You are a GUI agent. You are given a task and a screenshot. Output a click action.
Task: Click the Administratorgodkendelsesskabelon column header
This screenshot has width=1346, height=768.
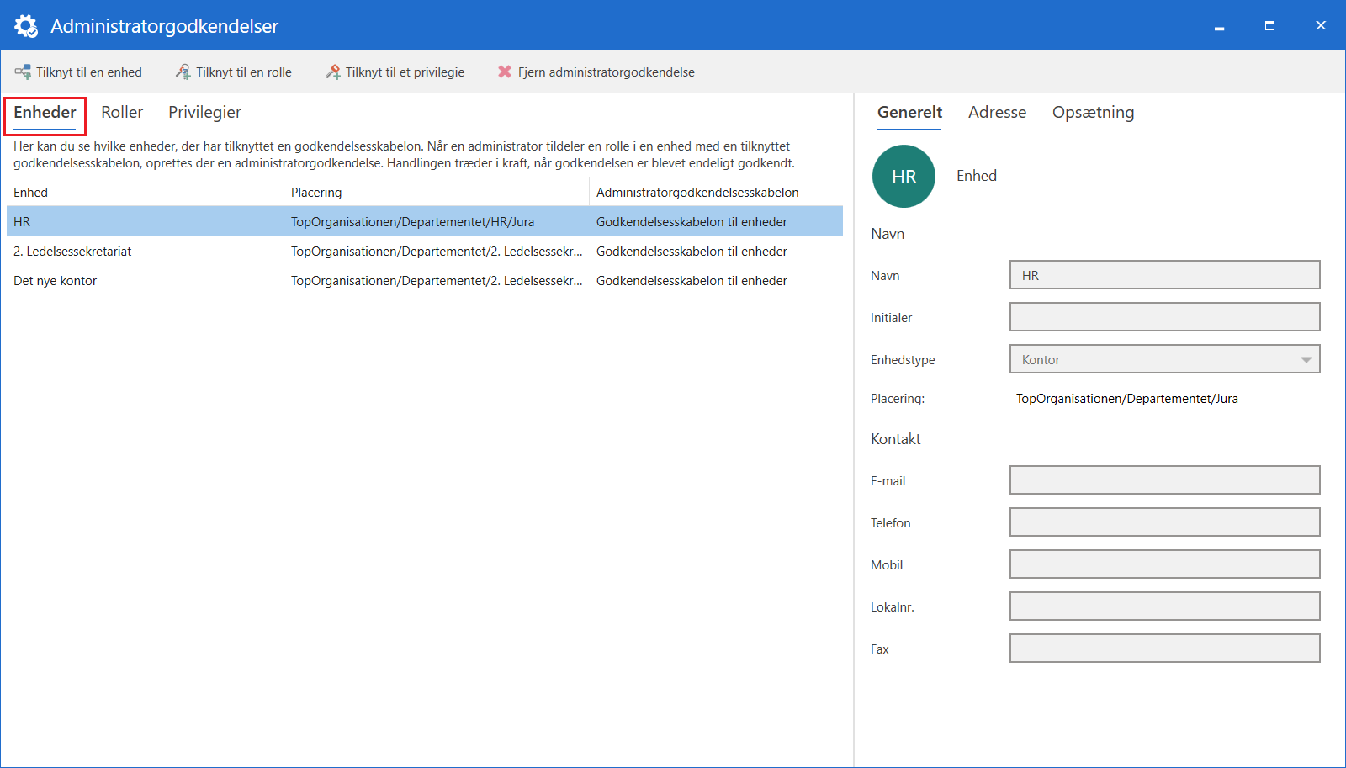click(x=697, y=193)
